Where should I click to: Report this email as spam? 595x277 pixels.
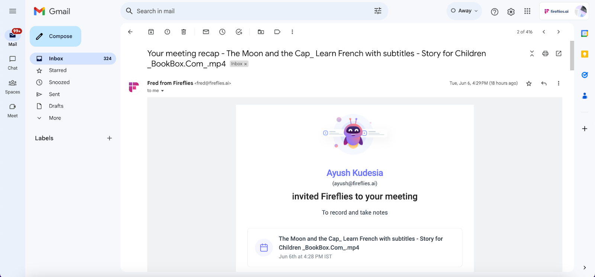[x=167, y=32]
